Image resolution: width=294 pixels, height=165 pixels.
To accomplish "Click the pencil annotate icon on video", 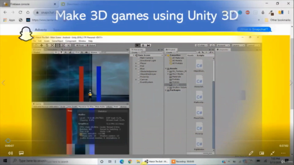I will (251, 153).
